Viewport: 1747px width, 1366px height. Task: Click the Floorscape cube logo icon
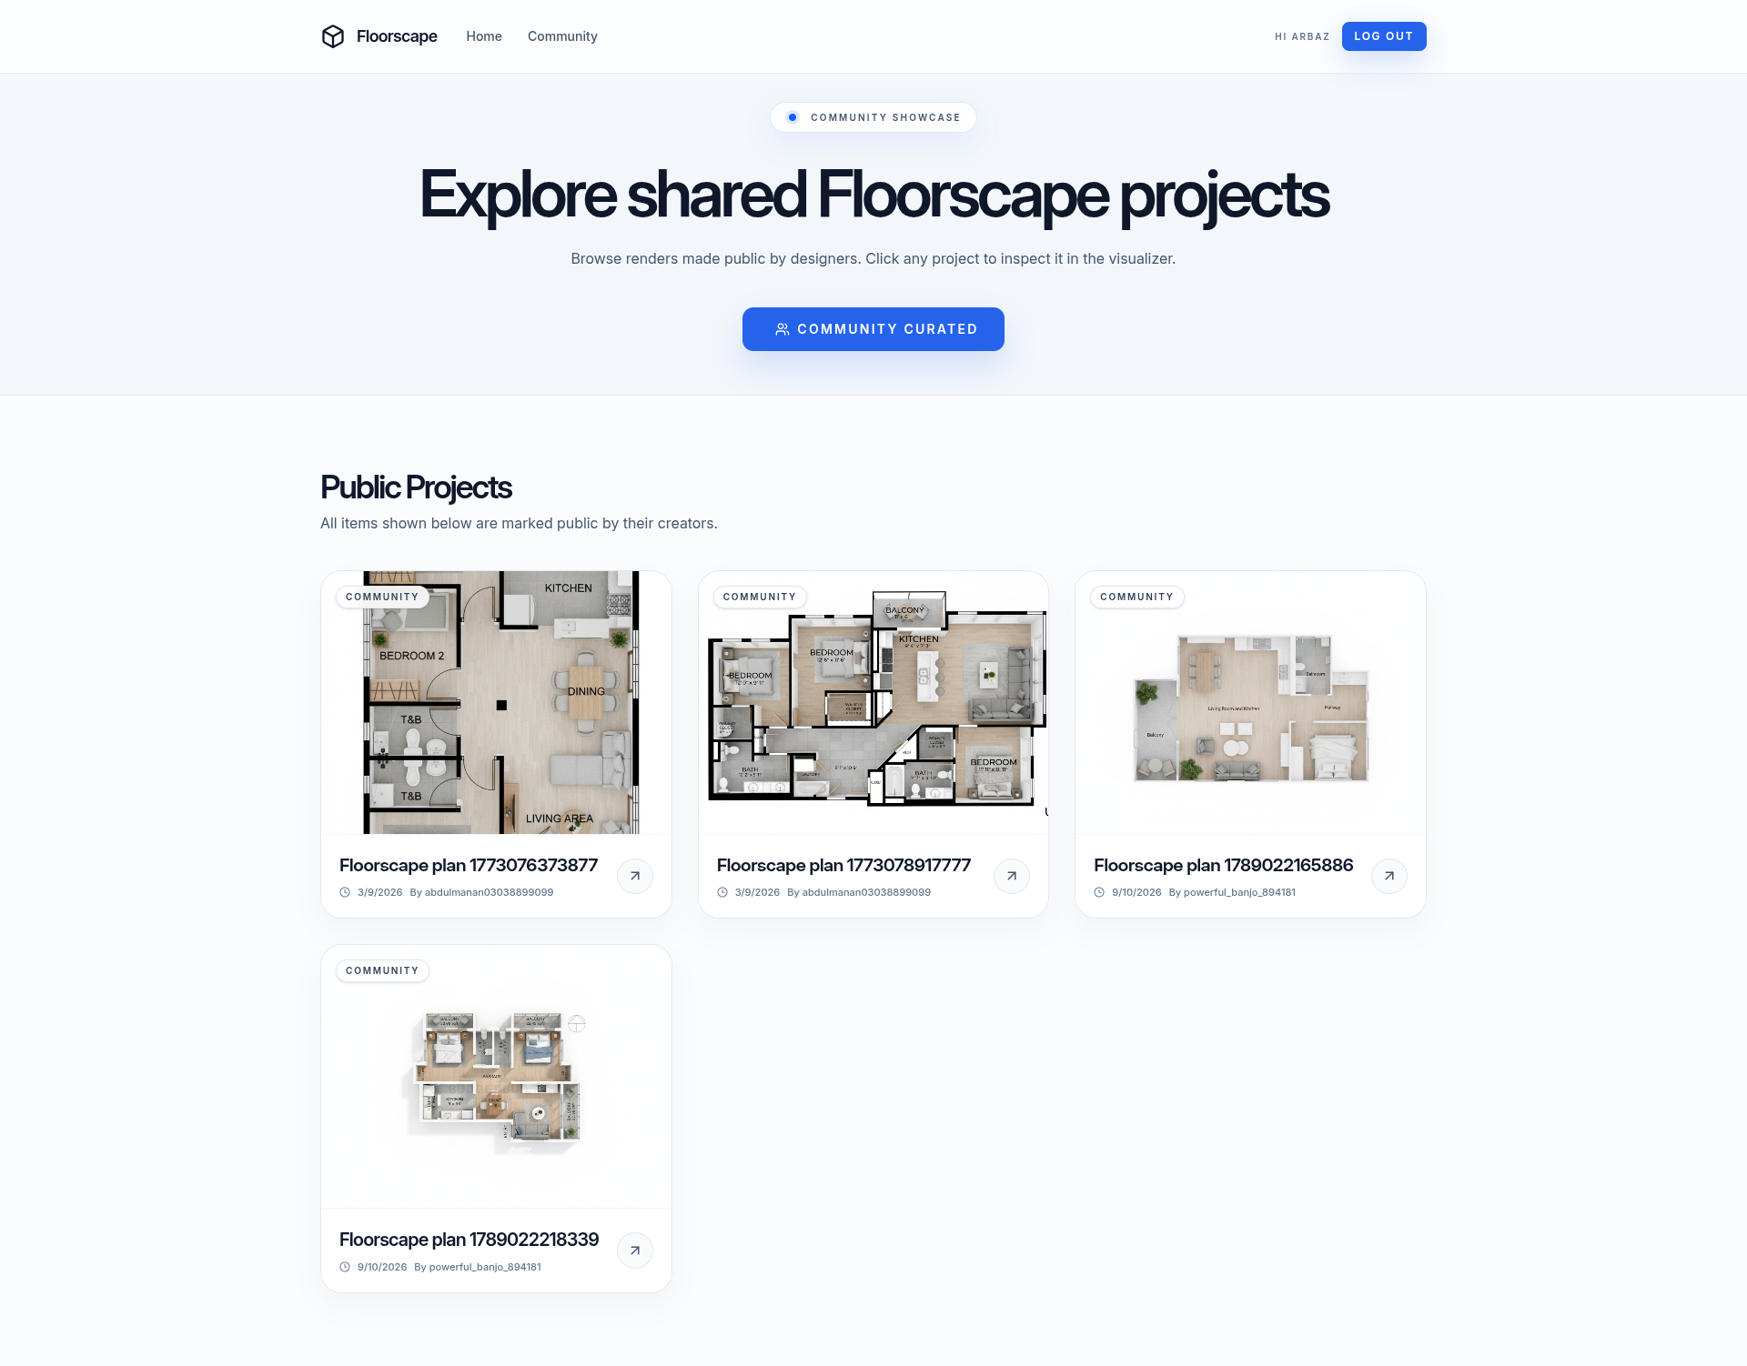point(333,36)
